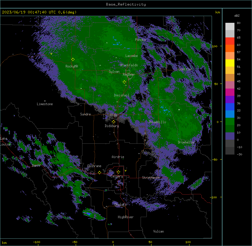Image resolution: width=252 pixels, height=246 pixels.
Task: Click the white plus marker north of Drumheller
Action: [179, 110]
